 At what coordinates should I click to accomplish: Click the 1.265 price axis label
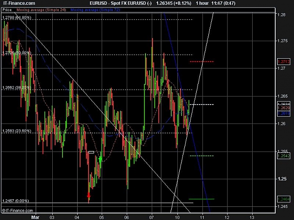(282, 96)
